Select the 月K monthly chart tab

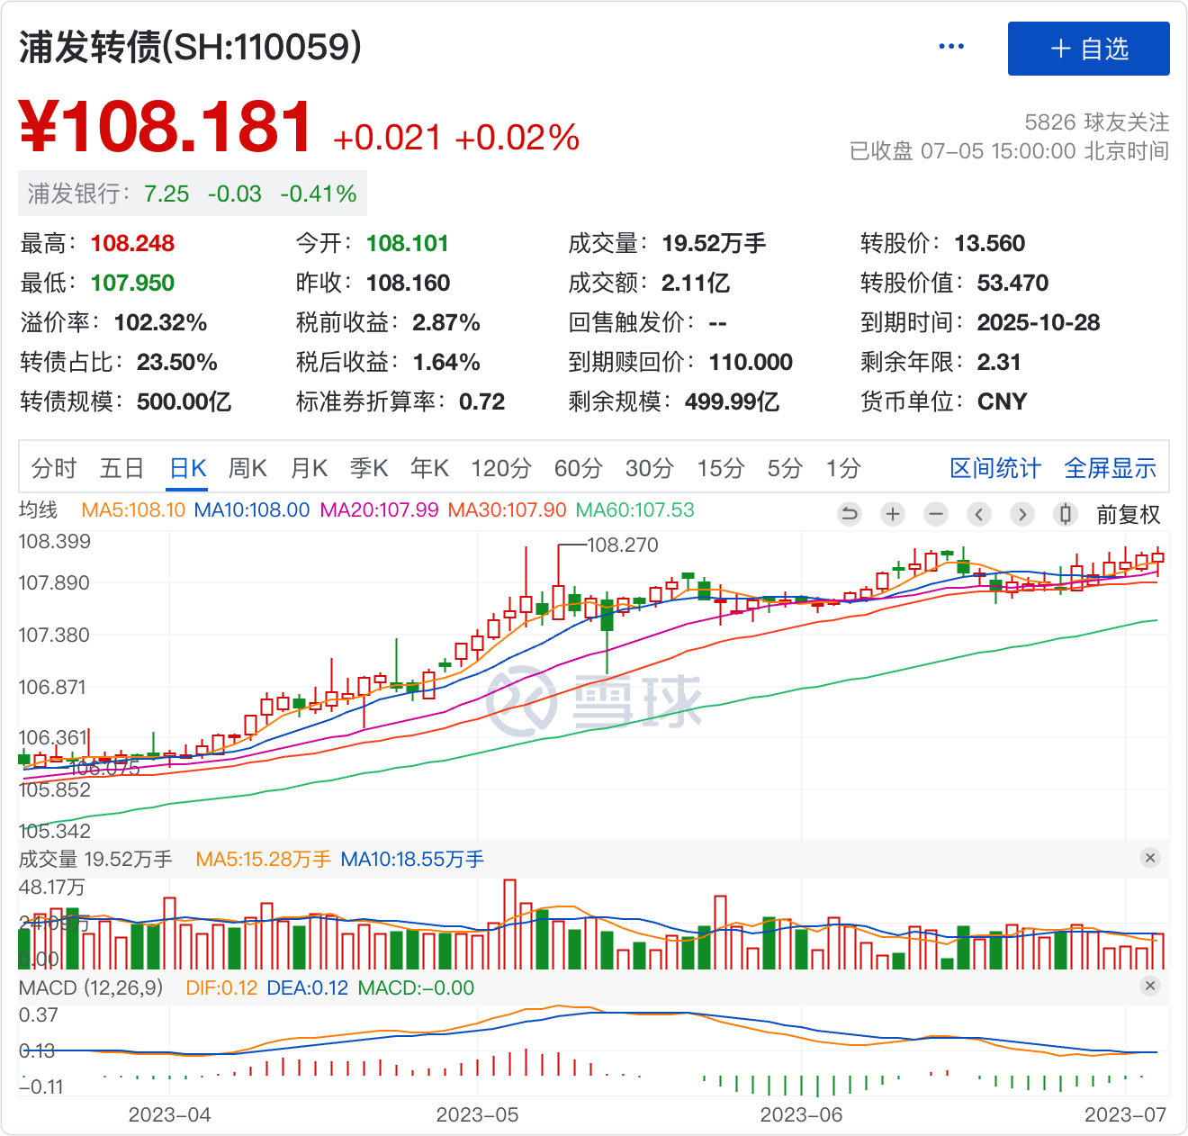pyautogui.click(x=309, y=468)
